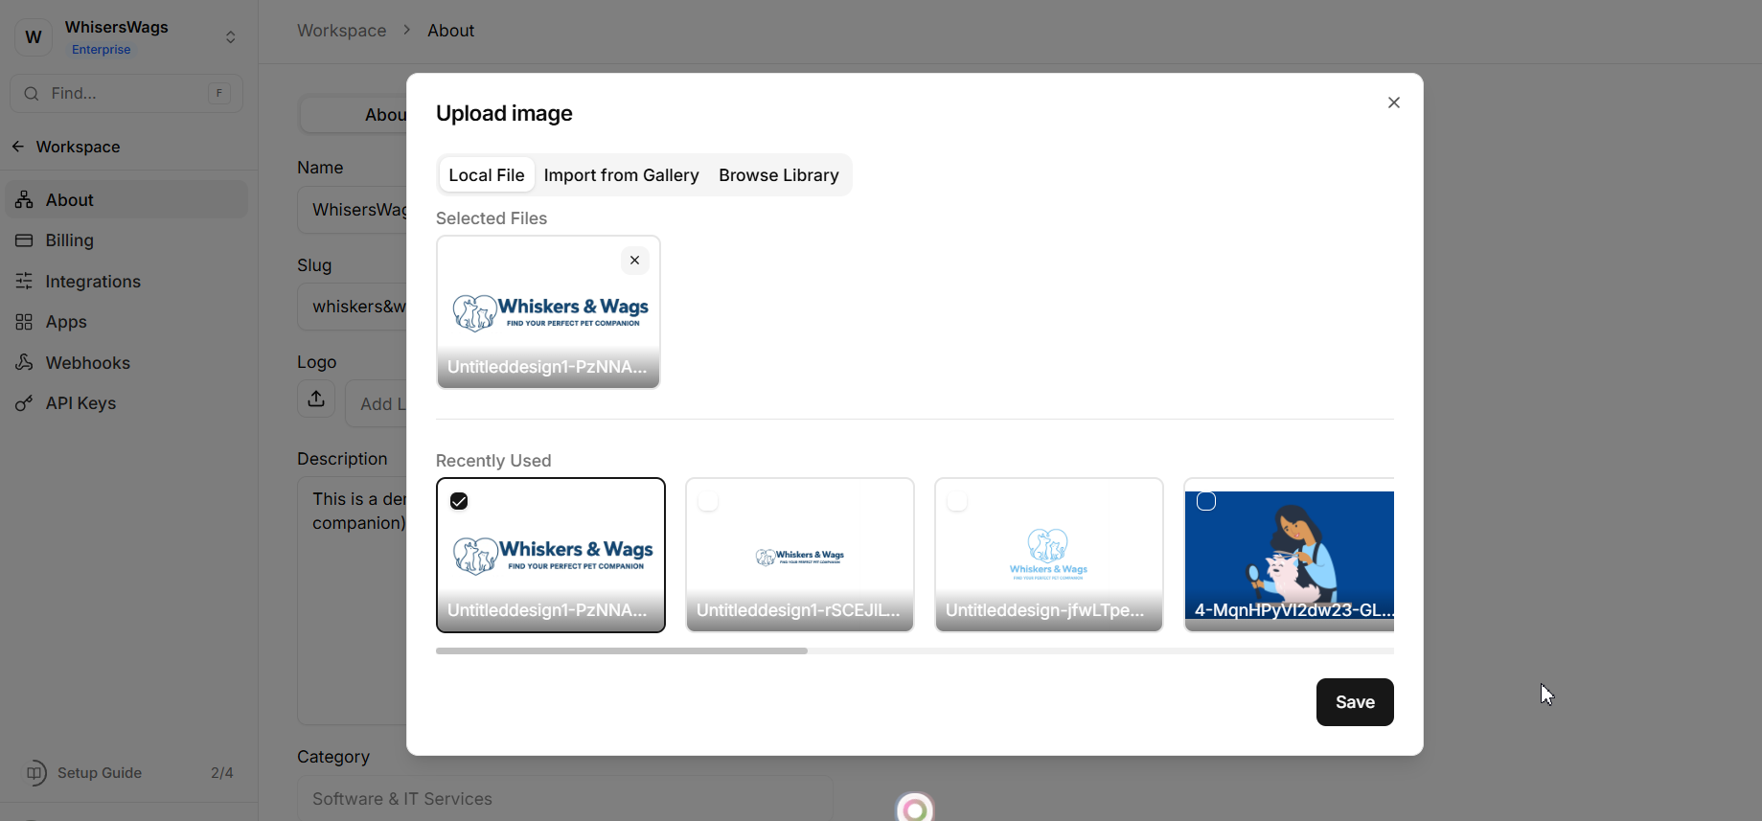1762x821 pixels.
Task: Remove the selected Whiskers & Wags file
Action: click(634, 261)
